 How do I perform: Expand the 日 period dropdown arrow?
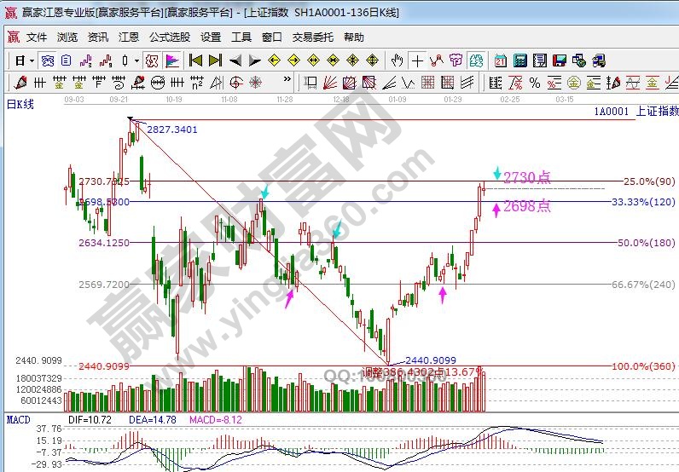(32, 60)
